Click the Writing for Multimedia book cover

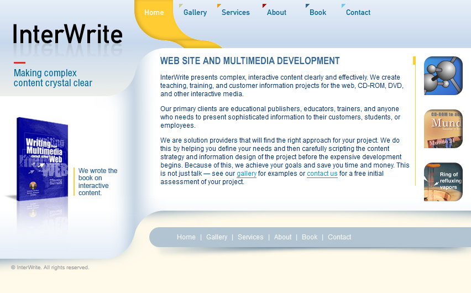tap(43, 159)
